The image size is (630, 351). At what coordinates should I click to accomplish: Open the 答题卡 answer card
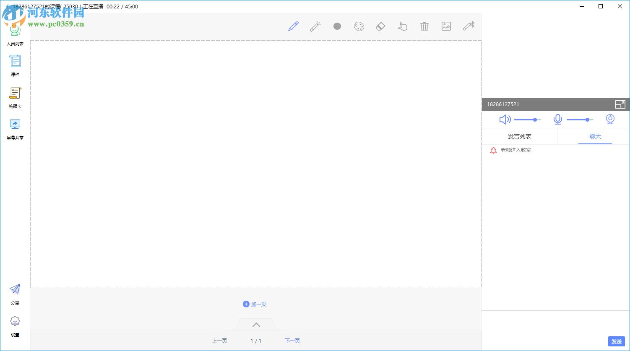(x=15, y=98)
